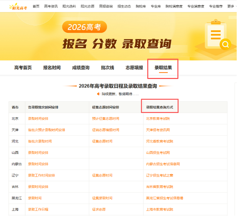Open 上海 录取工作日程 link
Viewport: 237px width, 216px height.
pos(38,209)
